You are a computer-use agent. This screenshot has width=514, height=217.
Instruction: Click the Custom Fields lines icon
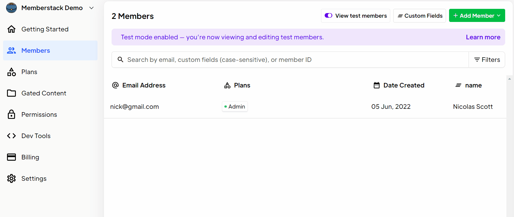pyautogui.click(x=400, y=16)
